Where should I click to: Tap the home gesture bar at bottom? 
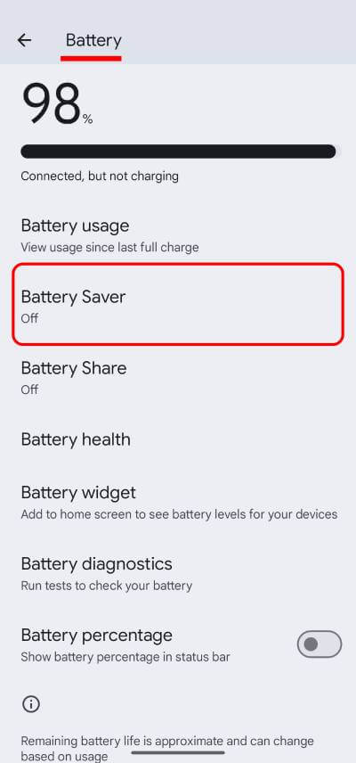(x=178, y=753)
